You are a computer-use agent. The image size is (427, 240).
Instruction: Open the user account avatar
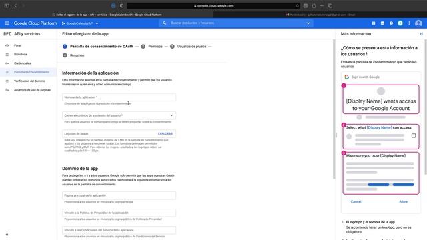click(x=418, y=23)
